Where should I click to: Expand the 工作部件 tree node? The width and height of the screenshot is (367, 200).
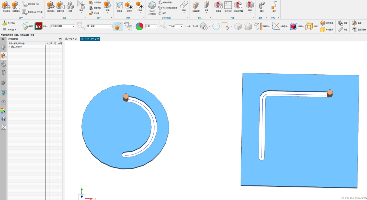(x=9, y=47)
